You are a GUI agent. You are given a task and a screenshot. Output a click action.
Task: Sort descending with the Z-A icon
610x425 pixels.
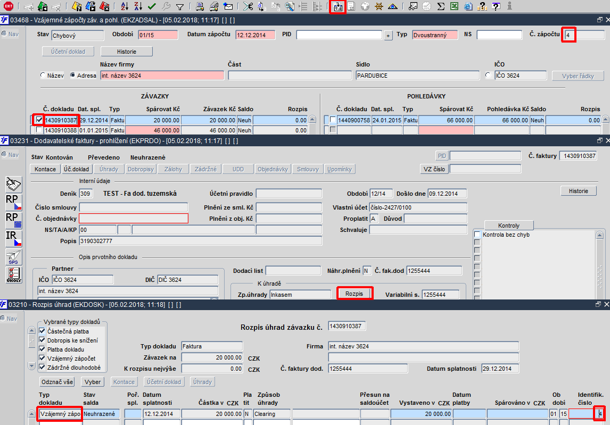pos(138,6)
